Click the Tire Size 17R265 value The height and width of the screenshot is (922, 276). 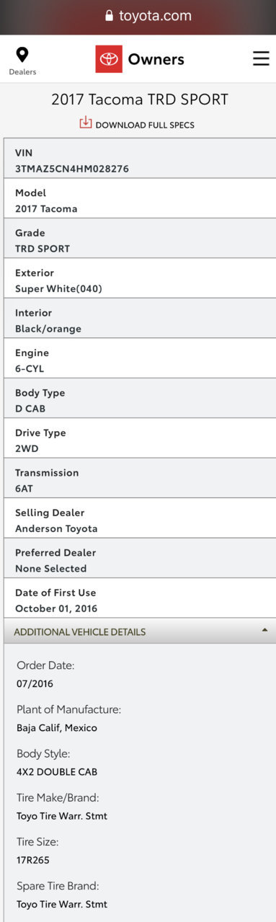(33, 861)
